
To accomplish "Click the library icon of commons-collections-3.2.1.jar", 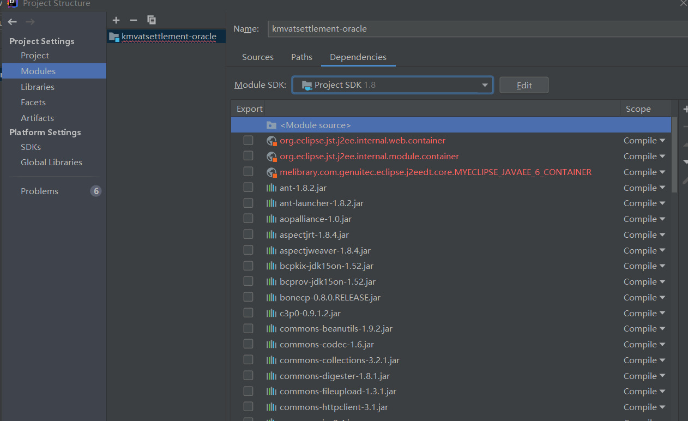I will [x=271, y=360].
